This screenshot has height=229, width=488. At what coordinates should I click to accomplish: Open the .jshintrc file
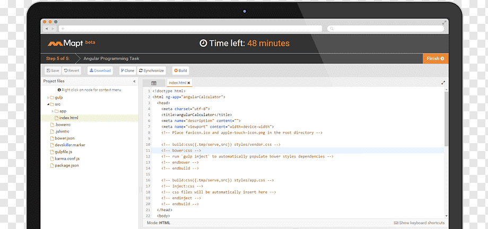(x=60, y=131)
